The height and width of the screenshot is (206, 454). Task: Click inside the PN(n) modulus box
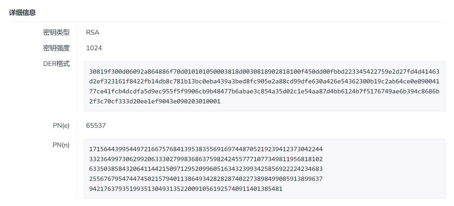pyautogui.click(x=264, y=169)
